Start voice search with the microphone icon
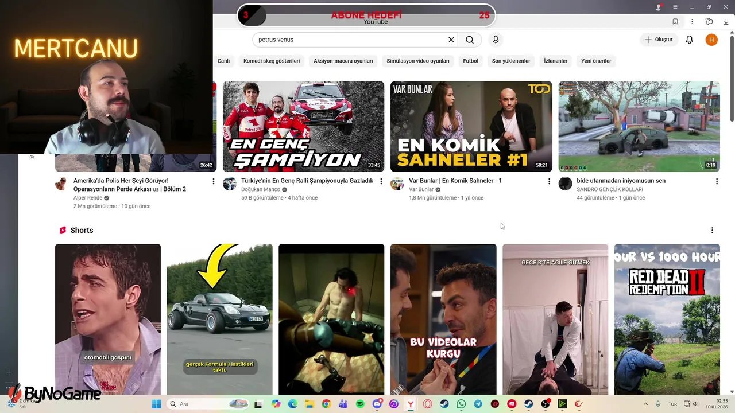 click(496, 40)
